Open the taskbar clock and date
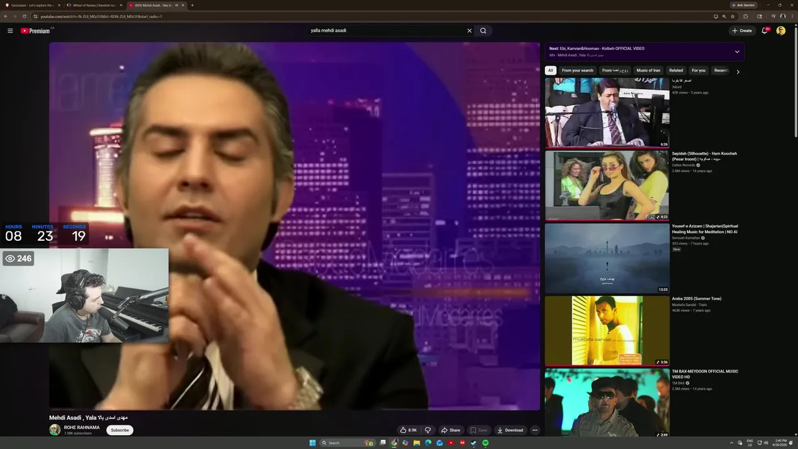The image size is (798, 449). click(781, 443)
